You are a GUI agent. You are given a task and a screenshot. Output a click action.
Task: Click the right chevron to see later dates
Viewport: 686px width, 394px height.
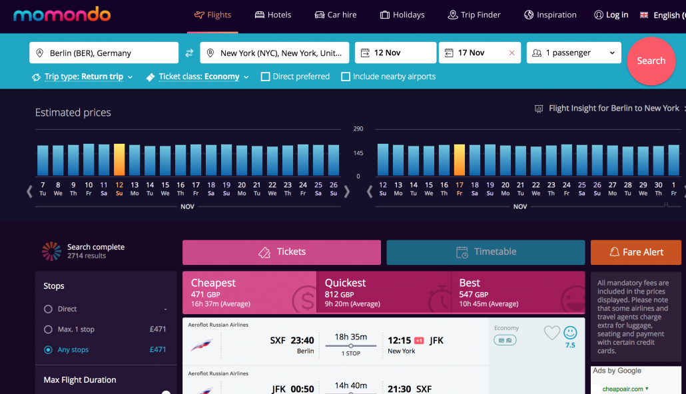click(346, 191)
